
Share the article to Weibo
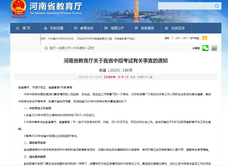coord(214,48)
